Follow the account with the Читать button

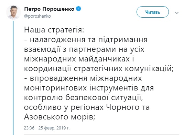(x=153, y=12)
